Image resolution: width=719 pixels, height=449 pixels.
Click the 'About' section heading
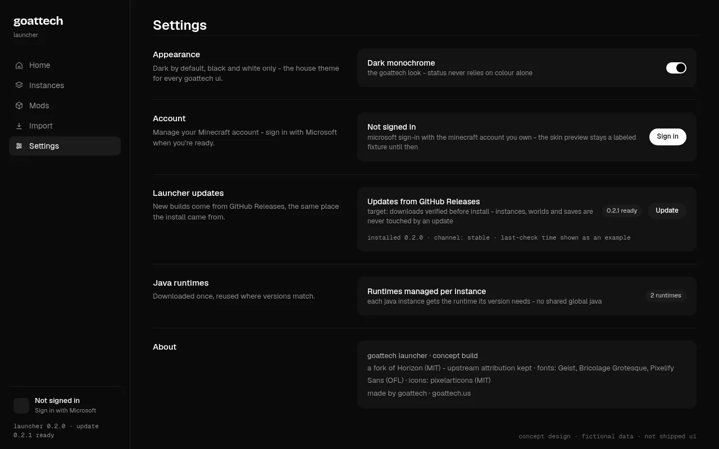pyautogui.click(x=165, y=347)
